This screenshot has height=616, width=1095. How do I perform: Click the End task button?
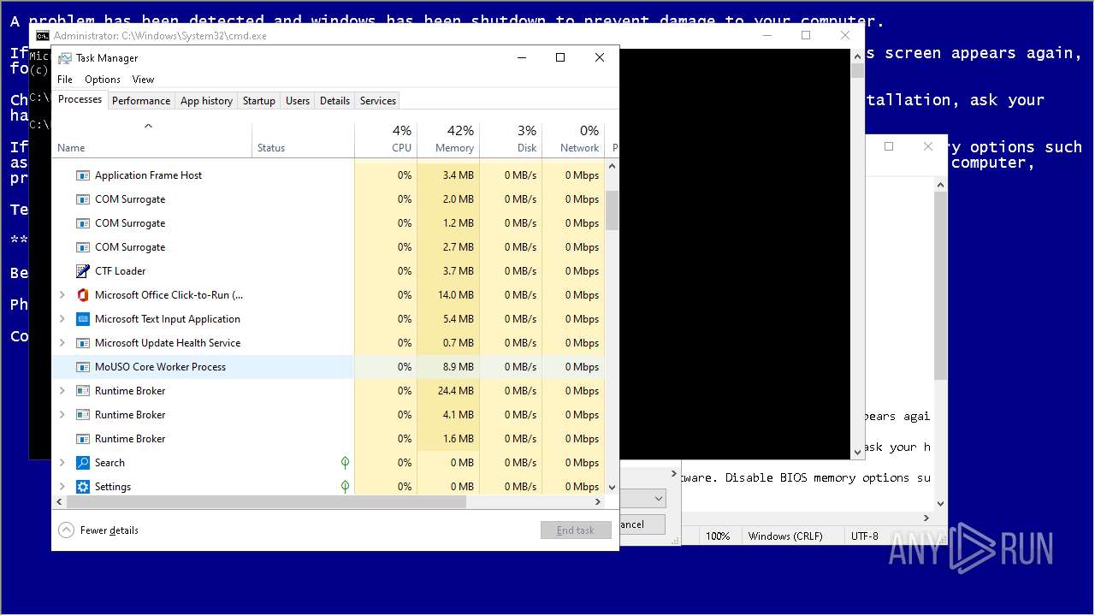[x=576, y=530]
